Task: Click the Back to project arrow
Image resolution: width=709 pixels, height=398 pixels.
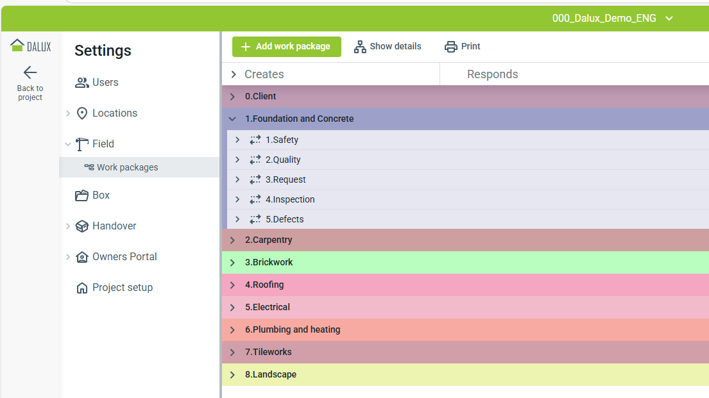Action: pos(30,72)
